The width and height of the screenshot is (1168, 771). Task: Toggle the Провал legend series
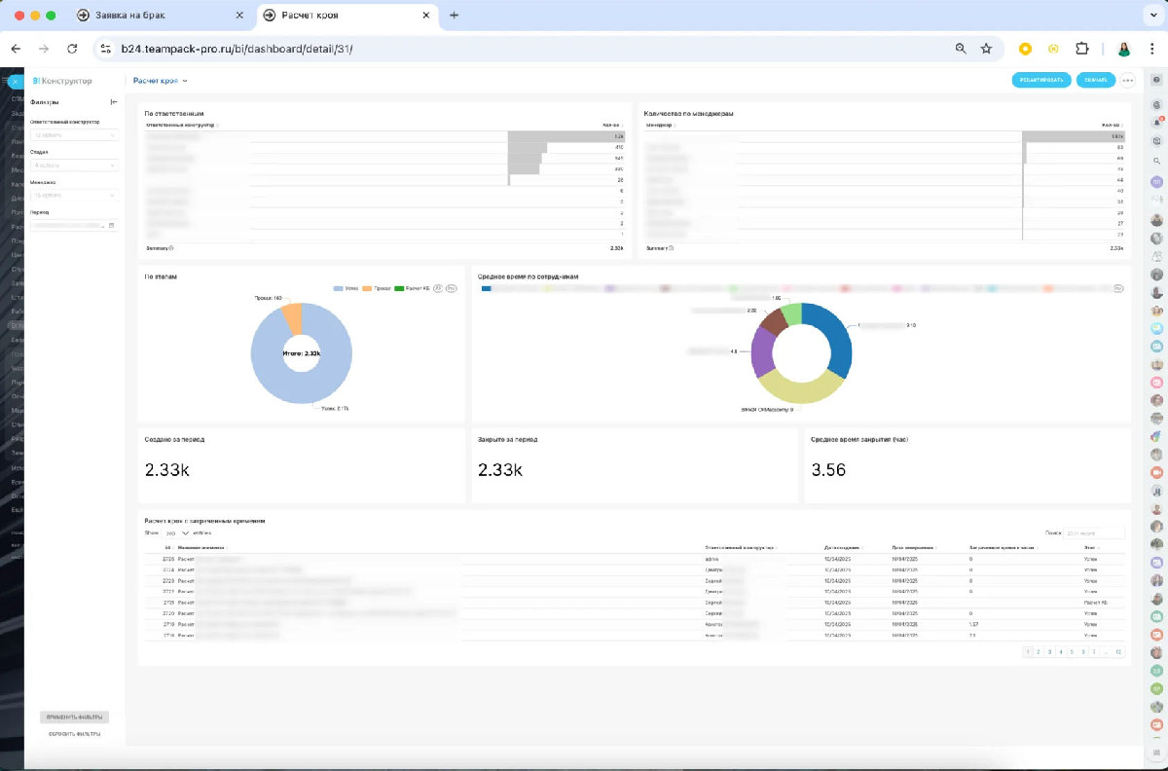pos(377,289)
